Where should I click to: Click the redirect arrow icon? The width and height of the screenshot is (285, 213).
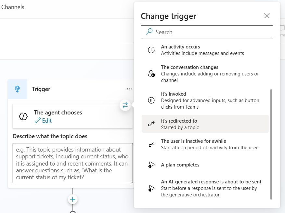click(151, 124)
